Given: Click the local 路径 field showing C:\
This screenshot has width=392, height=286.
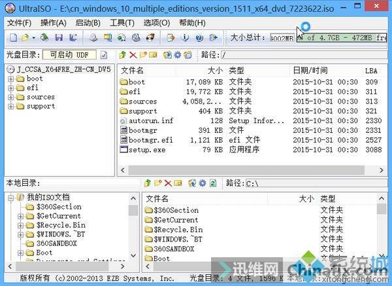Looking at the screenshot, I should pyautogui.click(x=316, y=183).
